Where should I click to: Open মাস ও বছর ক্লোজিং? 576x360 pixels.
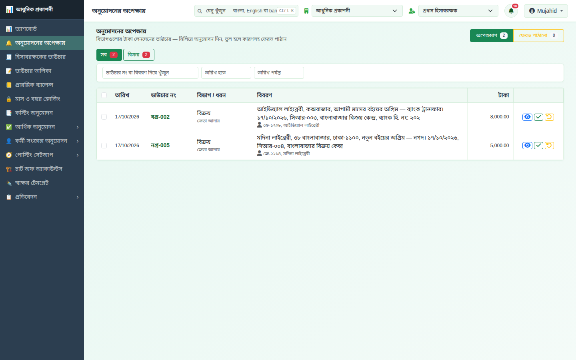[42, 99]
